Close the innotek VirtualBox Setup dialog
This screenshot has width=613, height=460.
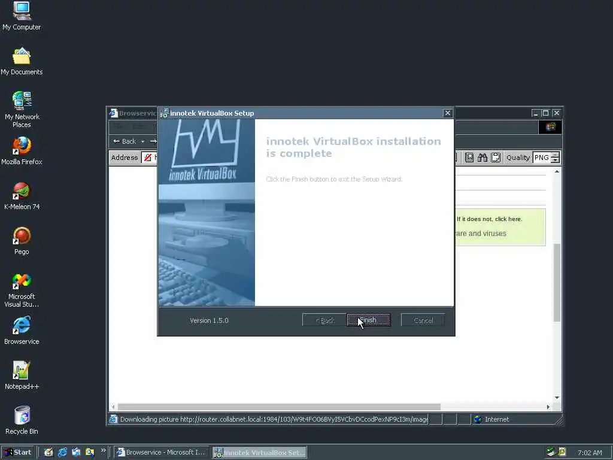pos(448,113)
